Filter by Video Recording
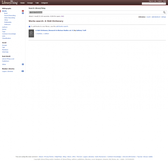The height and width of the screenshot is (161, 168). click(10, 18)
